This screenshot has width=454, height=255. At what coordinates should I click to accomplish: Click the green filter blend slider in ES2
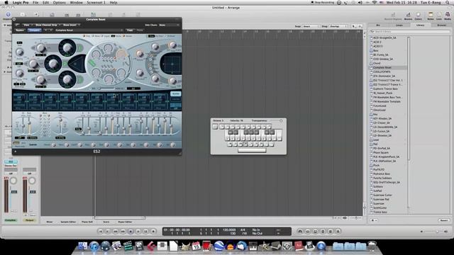tap(92, 63)
